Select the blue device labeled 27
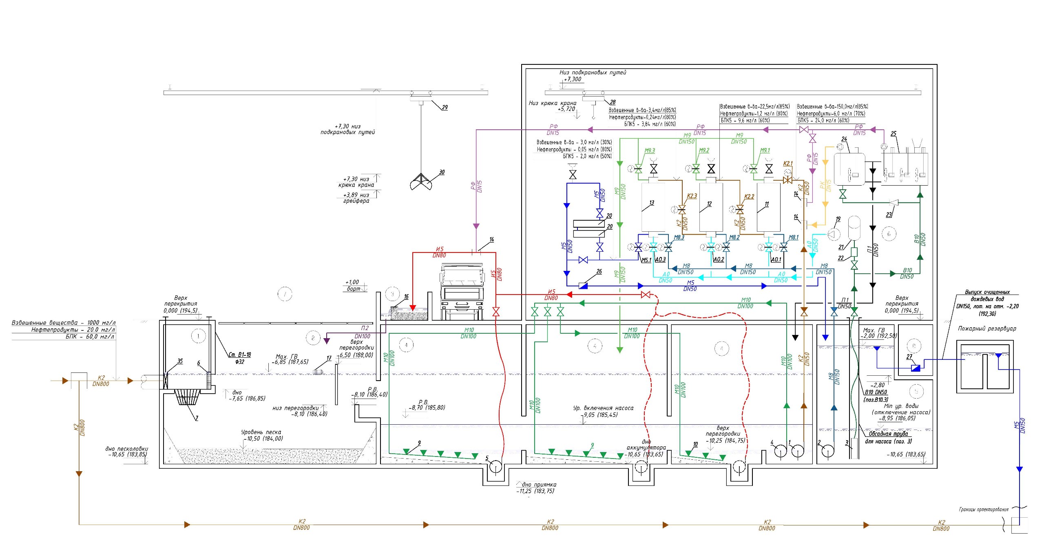Image resolution: width=1044 pixels, height=554 pixels. (916, 368)
